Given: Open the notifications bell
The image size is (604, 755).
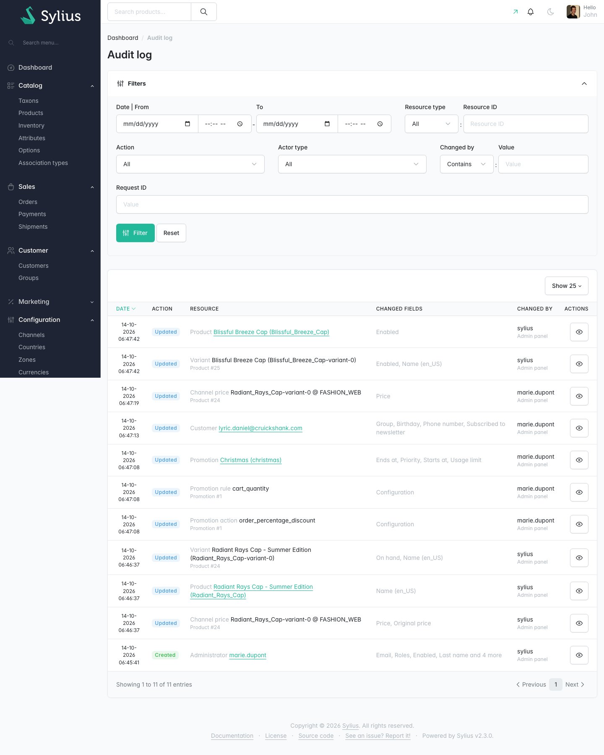Looking at the screenshot, I should [x=531, y=12].
